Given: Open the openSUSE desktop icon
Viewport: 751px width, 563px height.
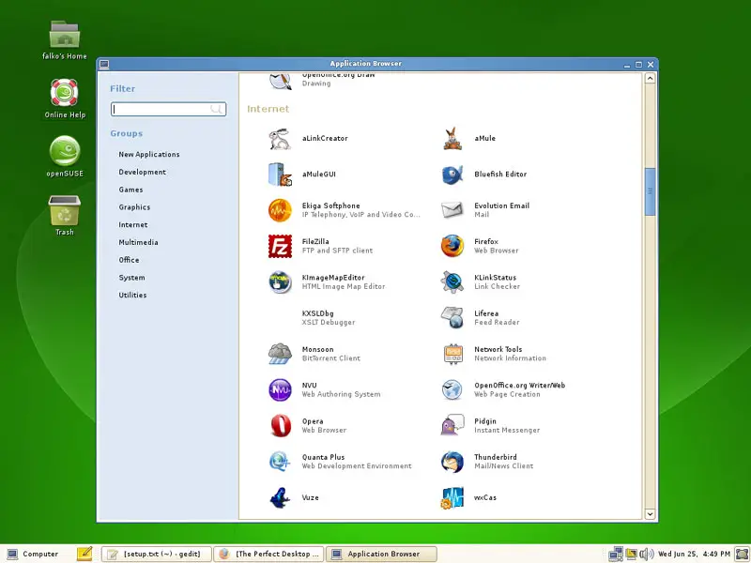Looking at the screenshot, I should pyautogui.click(x=65, y=151).
